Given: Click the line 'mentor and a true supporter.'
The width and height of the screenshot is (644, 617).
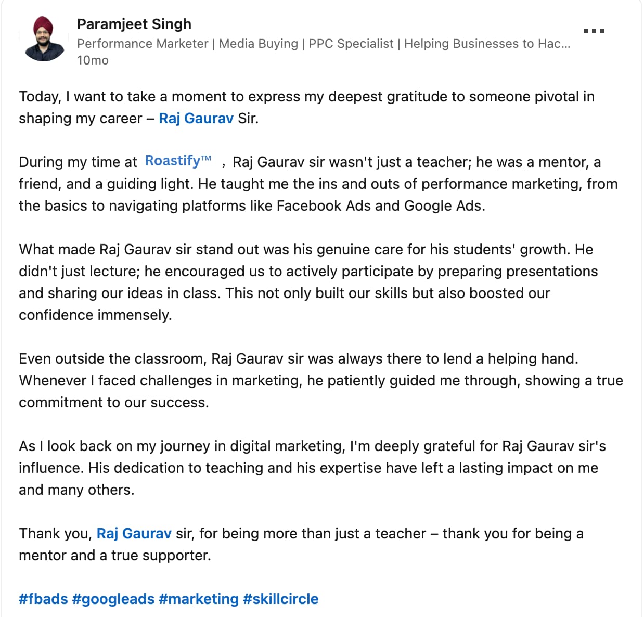Looking at the screenshot, I should [115, 556].
